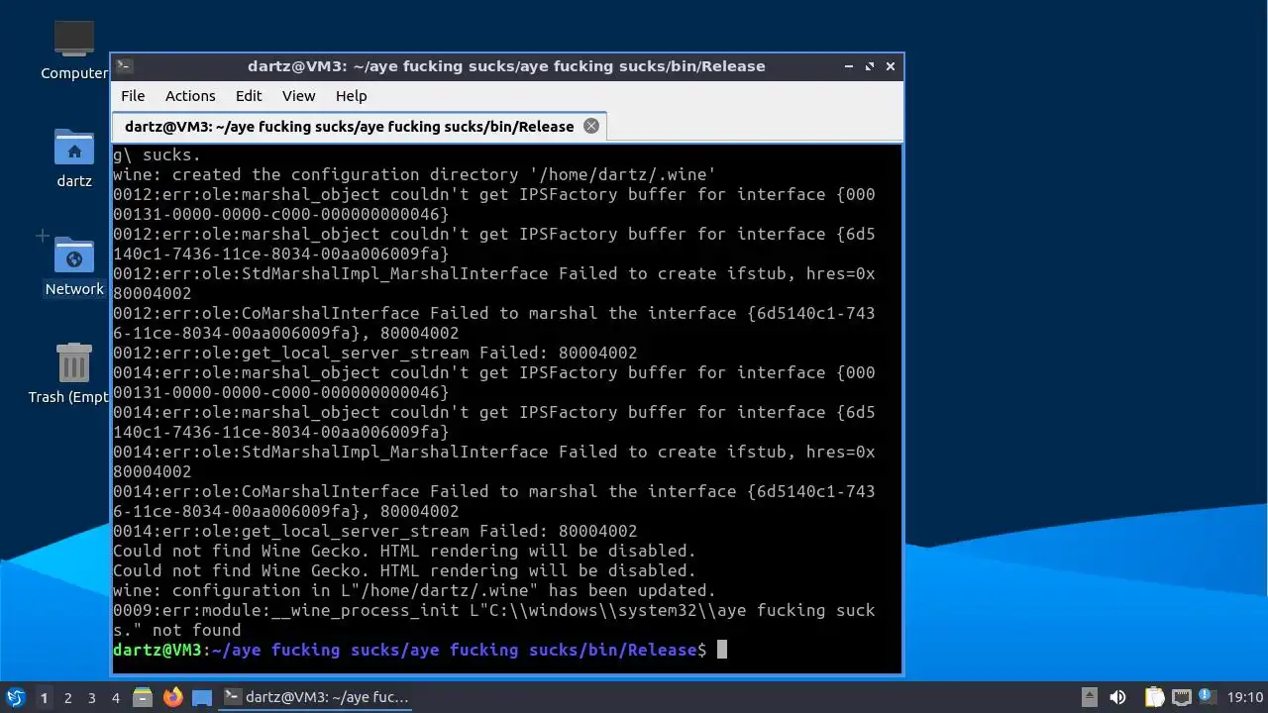Close the terminal window
Viewport: 1268px width, 713px height.
(x=891, y=66)
